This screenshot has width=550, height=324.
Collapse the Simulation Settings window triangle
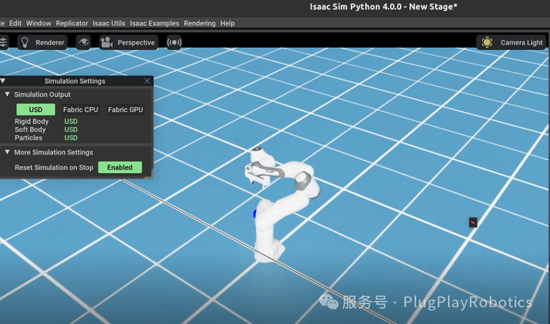3,81
